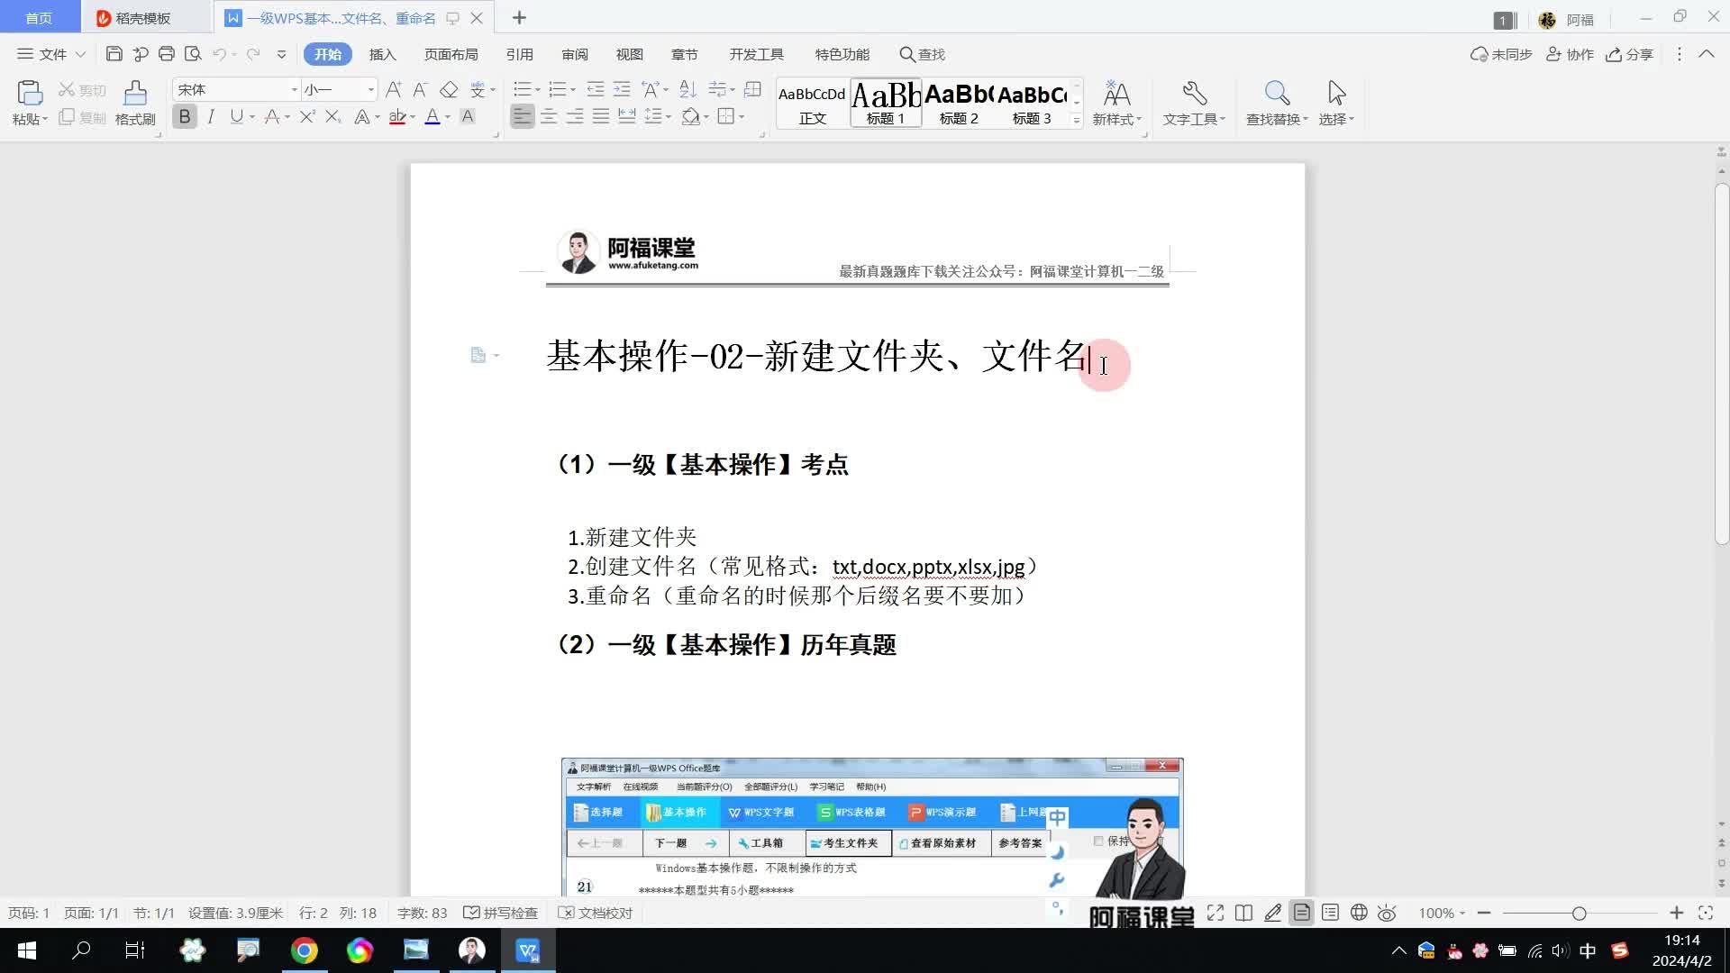The height and width of the screenshot is (973, 1730).
Task: Open the zoom 100% percentage dropdown
Action: [x=1442, y=913]
